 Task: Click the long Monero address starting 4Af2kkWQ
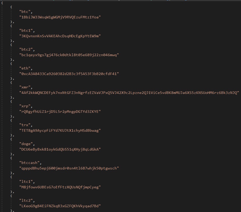[x=129, y=93]
